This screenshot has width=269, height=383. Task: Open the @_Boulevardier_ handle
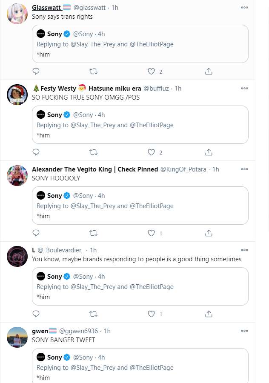[x=60, y=250]
